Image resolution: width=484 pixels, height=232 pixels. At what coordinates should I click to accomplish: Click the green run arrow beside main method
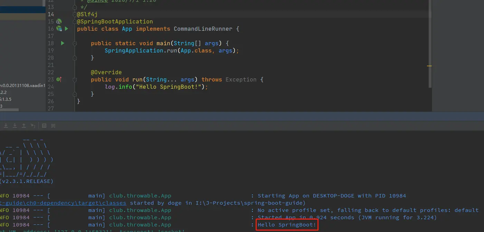pyautogui.click(x=63, y=43)
